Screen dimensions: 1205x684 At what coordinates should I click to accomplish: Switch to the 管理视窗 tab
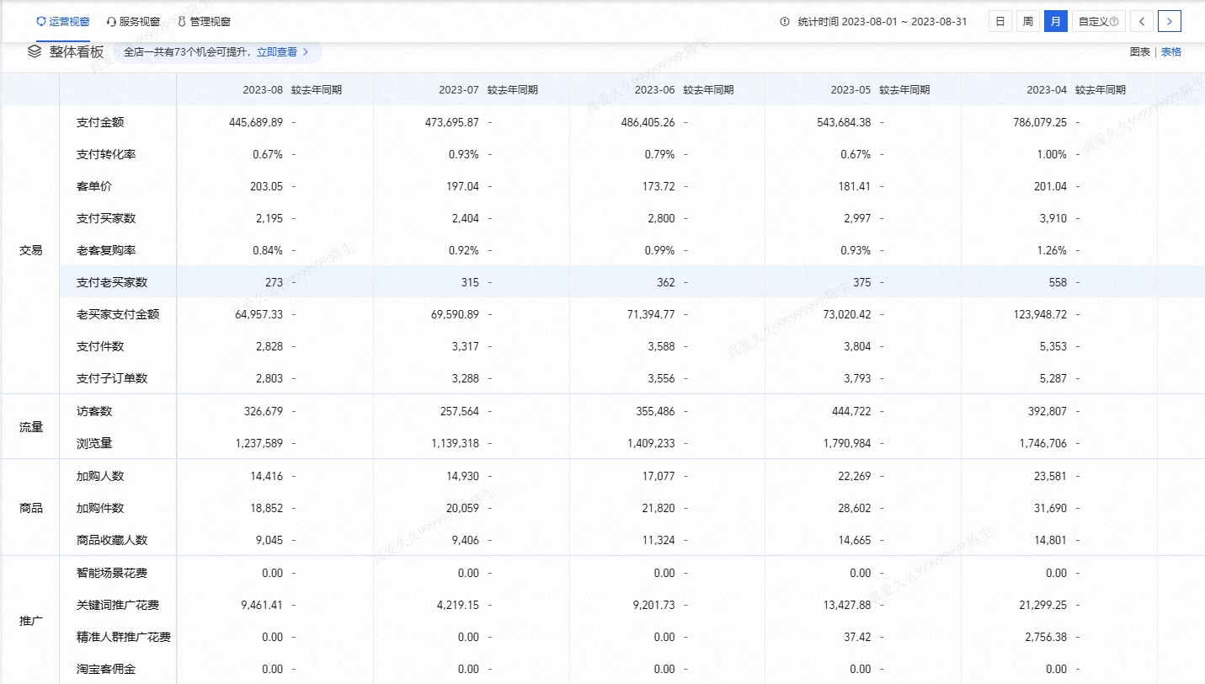tap(204, 22)
